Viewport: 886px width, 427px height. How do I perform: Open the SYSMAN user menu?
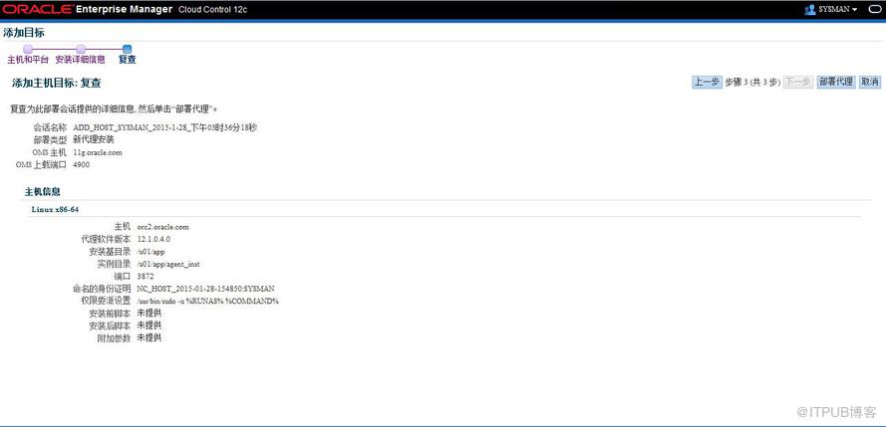838,10
